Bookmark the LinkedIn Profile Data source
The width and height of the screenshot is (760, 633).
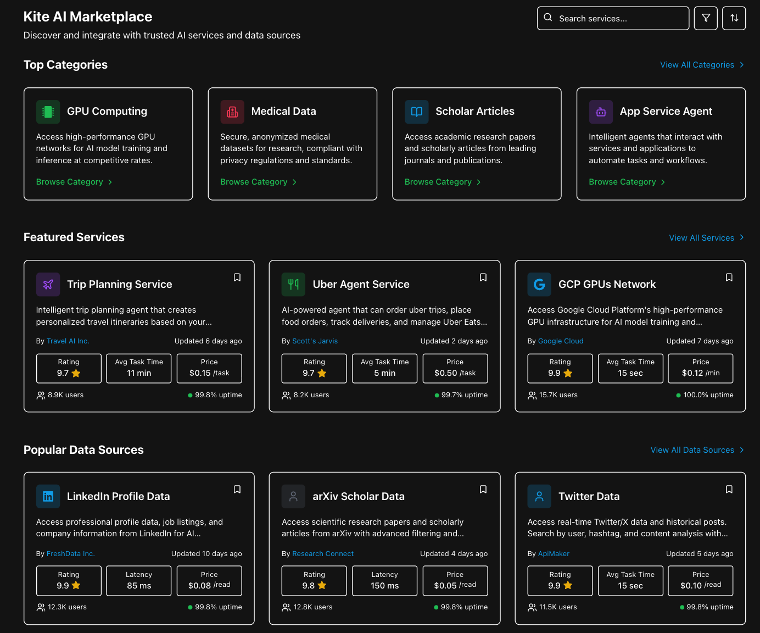click(237, 490)
